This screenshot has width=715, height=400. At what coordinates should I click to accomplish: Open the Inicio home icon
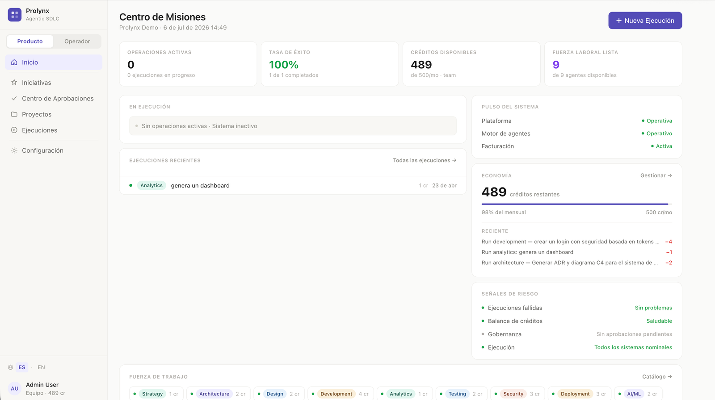(14, 62)
